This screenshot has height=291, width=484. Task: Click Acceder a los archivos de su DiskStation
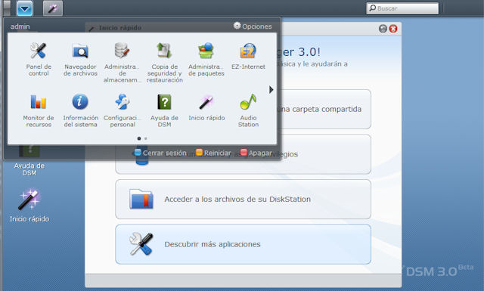244,200
